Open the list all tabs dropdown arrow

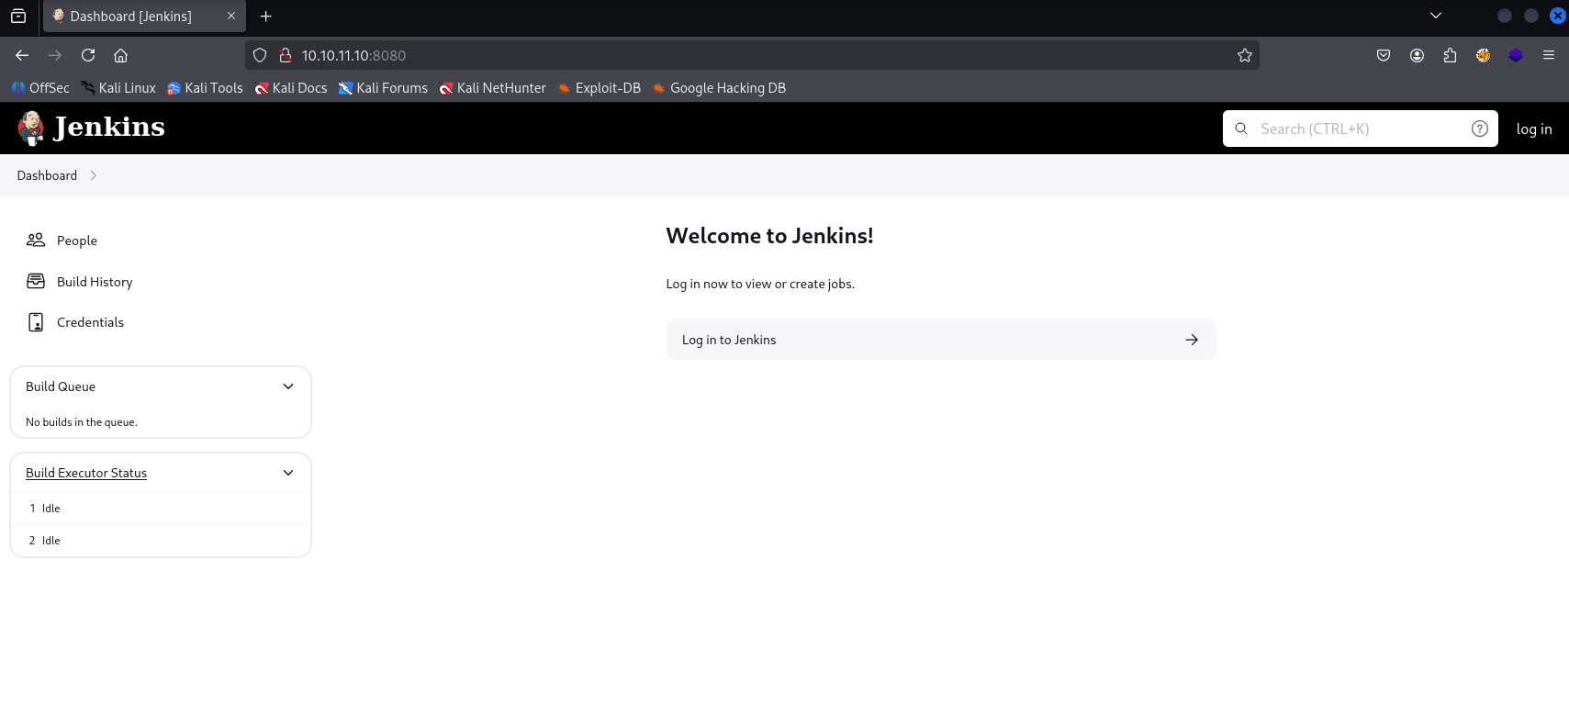point(1436,16)
